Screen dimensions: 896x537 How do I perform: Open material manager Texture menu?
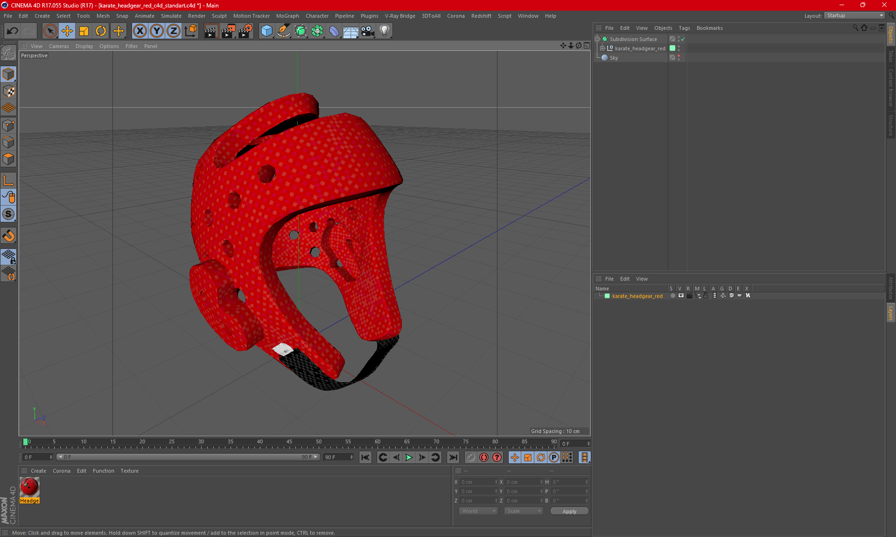[x=129, y=471]
